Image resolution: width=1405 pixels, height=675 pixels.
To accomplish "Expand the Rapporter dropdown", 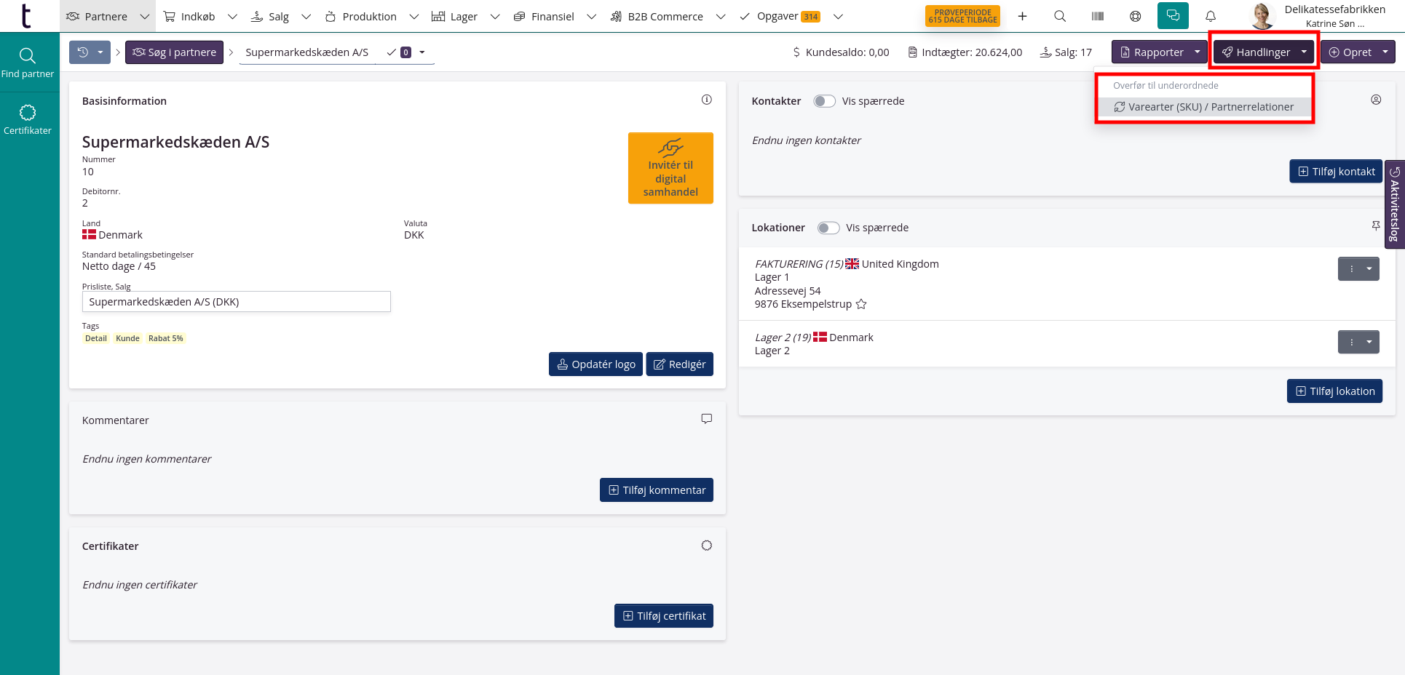I will pos(1197,52).
